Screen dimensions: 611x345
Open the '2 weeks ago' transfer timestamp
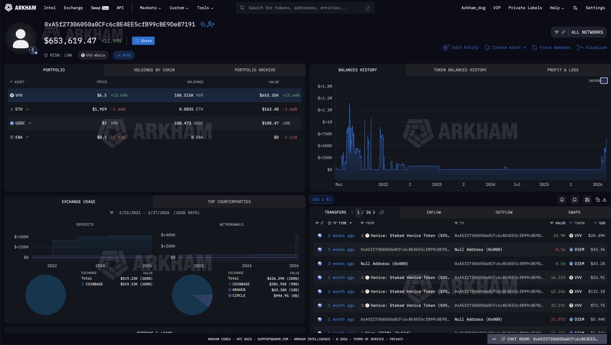click(x=341, y=236)
